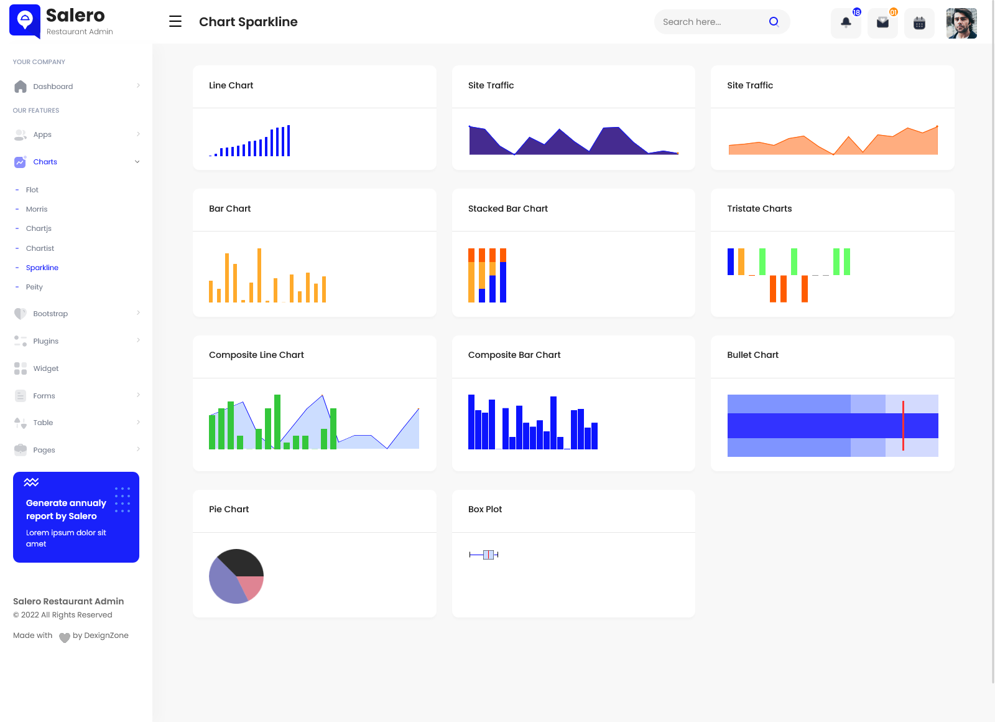Click the Dashboard home icon
The image size is (995, 722).
(21, 87)
